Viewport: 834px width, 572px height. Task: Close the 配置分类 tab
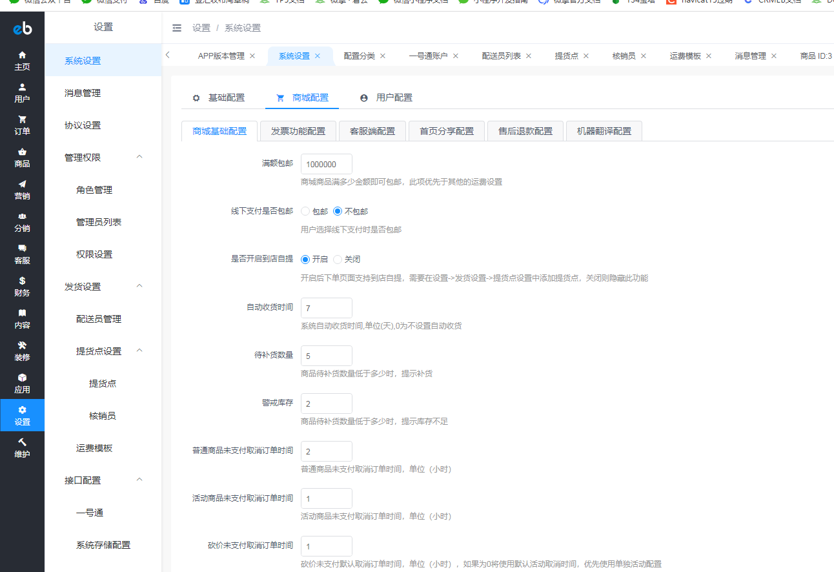(x=383, y=56)
